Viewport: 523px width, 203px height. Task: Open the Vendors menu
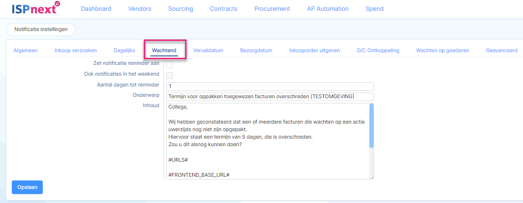140,9
